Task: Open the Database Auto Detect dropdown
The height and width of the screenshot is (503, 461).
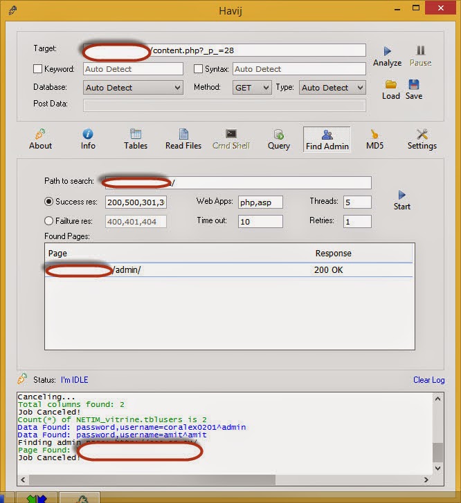Action: [x=133, y=88]
